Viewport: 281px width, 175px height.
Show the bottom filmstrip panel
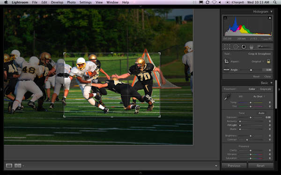[140, 173]
